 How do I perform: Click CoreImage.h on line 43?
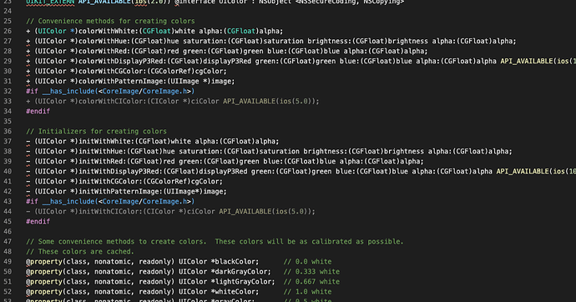(x=164, y=201)
